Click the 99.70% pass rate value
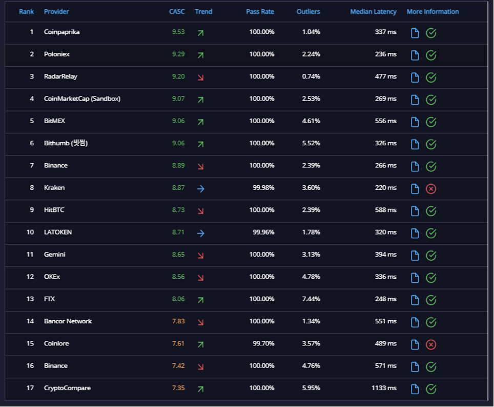The width and height of the screenshot is (494, 407). [263, 343]
